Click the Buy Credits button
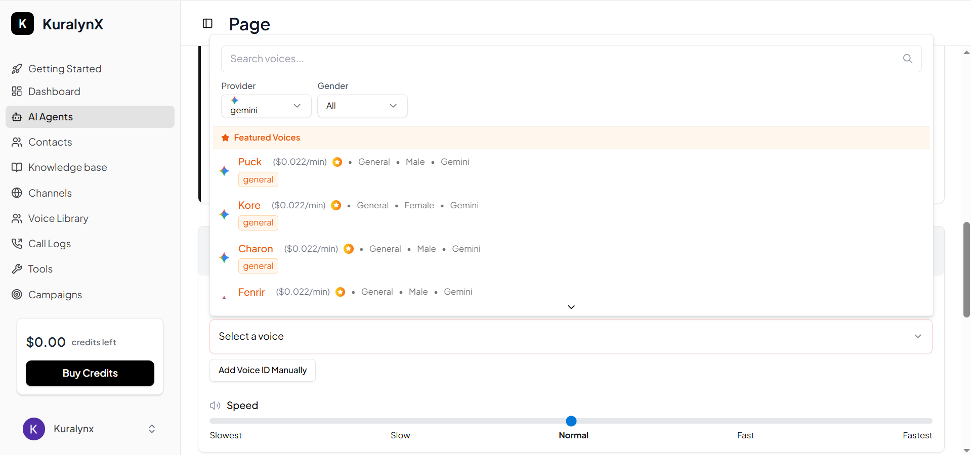Image resolution: width=971 pixels, height=455 pixels. click(x=90, y=373)
